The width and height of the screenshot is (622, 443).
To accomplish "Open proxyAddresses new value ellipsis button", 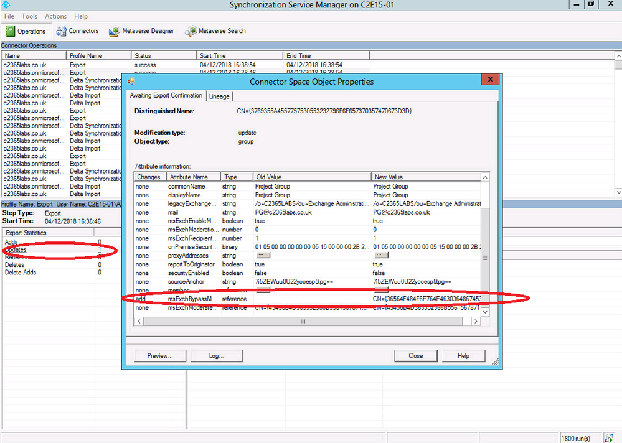I will coord(381,256).
